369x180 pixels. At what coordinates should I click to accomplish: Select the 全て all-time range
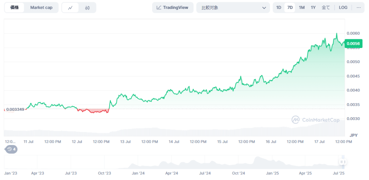coord(325,8)
